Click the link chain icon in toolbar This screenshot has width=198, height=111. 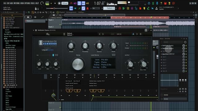83,8
